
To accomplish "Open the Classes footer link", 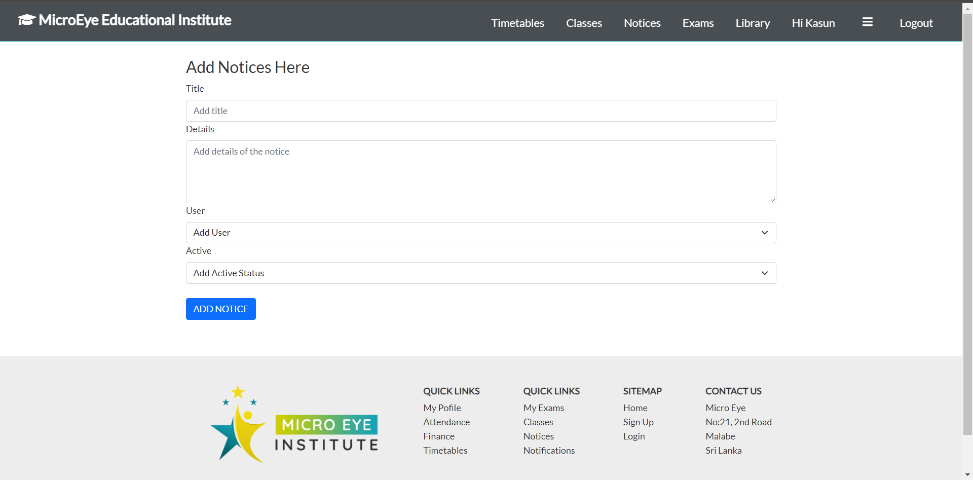I will 538,422.
